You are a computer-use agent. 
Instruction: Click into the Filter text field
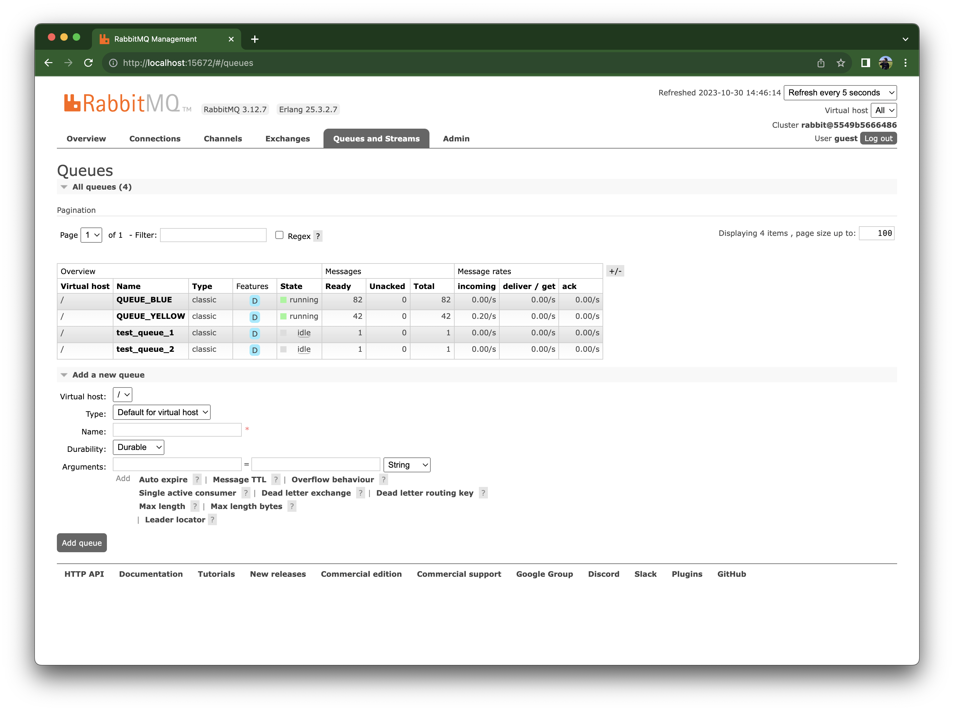pyautogui.click(x=213, y=235)
